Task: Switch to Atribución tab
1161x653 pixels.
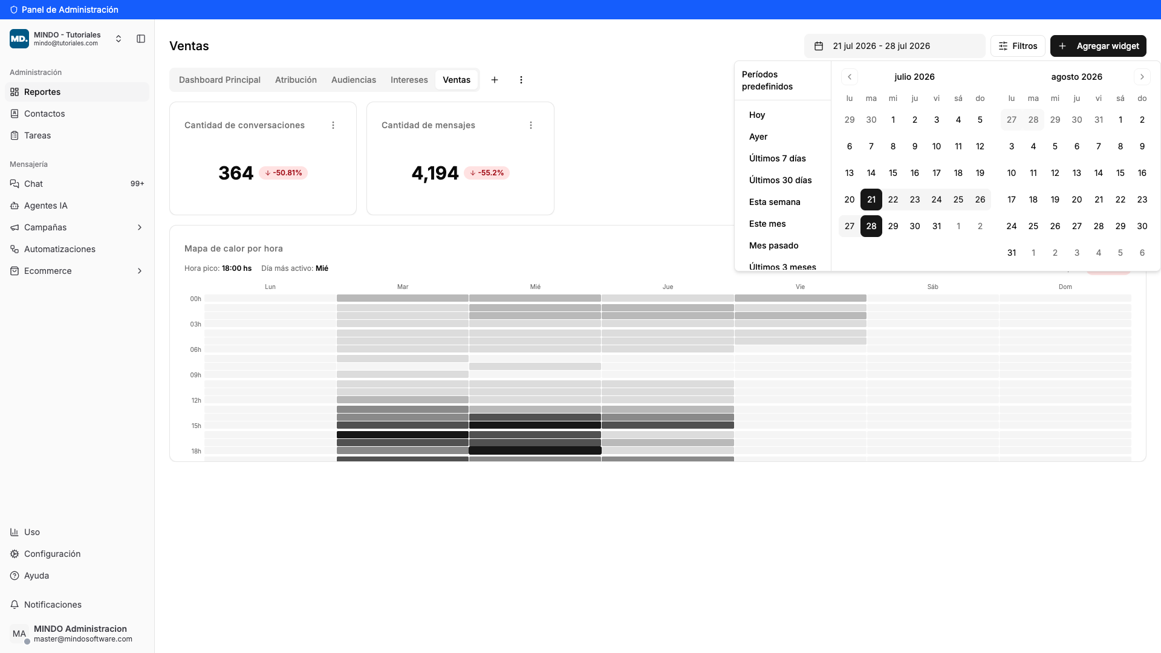Action: (x=296, y=80)
